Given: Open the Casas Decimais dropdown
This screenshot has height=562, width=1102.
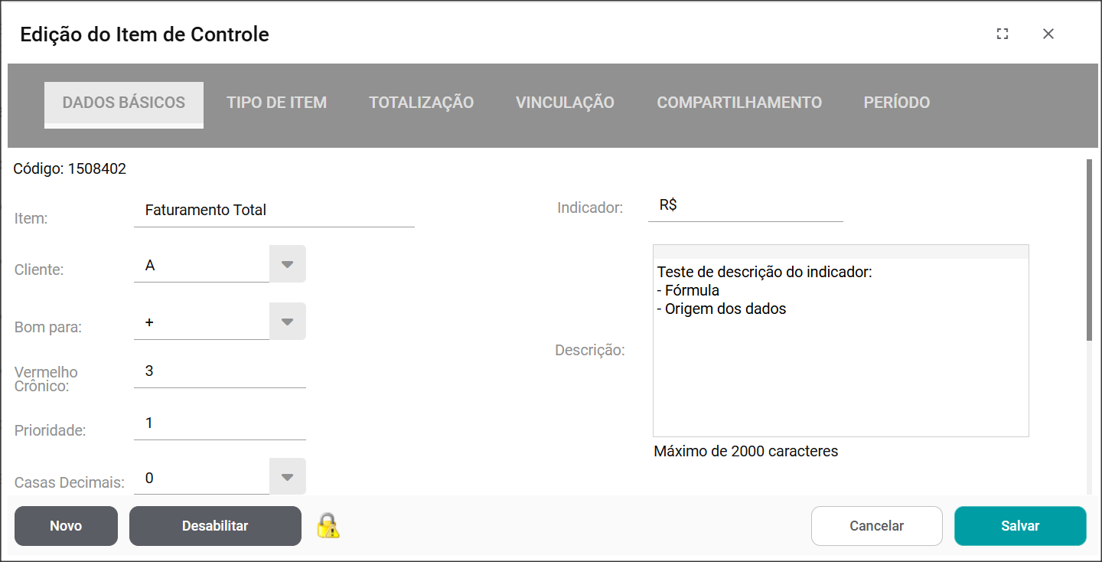Looking at the screenshot, I should point(288,477).
